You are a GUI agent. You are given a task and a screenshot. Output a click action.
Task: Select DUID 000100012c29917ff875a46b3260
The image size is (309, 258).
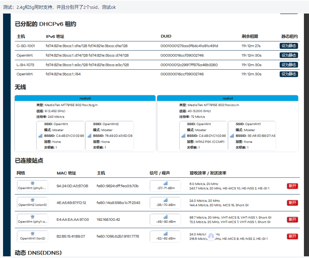point(189,65)
